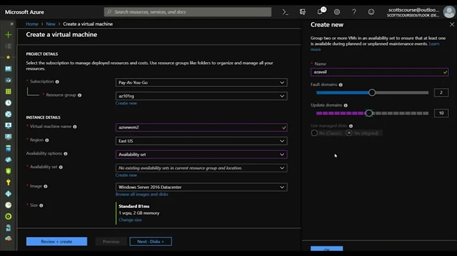Open SQL databases icon in sidebar

pyautogui.click(x=8, y=148)
